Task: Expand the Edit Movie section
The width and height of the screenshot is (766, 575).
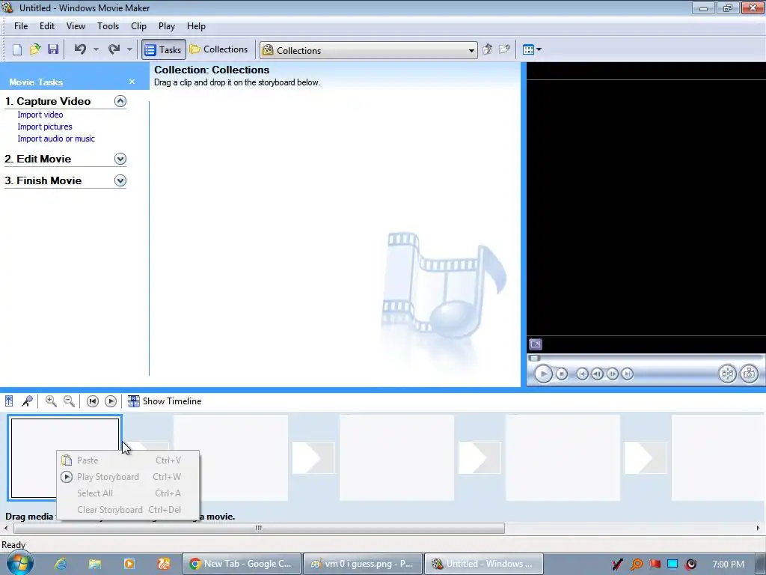Action: (x=120, y=159)
